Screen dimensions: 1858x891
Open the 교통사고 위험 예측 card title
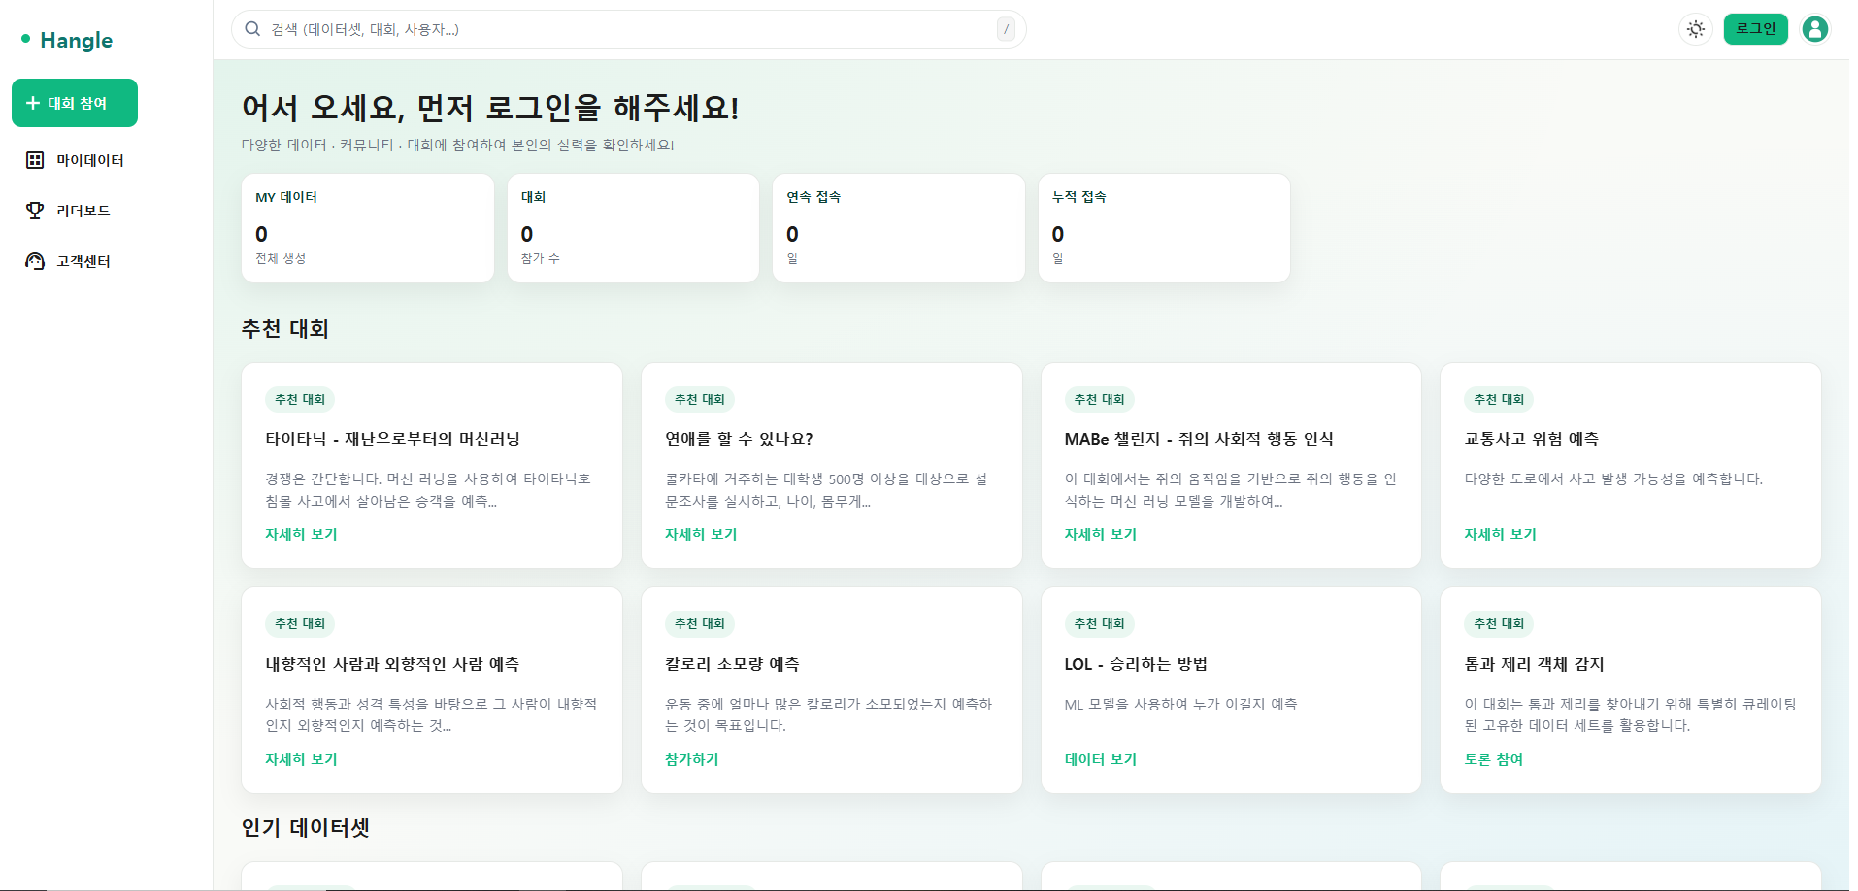pyautogui.click(x=1531, y=439)
